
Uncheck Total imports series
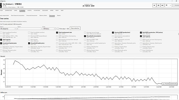1,40
